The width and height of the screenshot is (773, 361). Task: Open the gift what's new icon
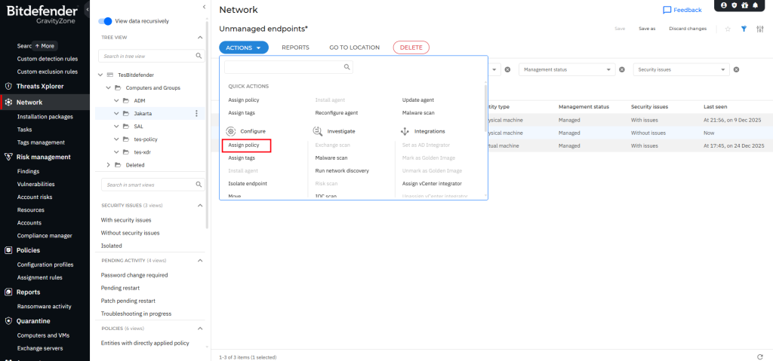click(x=744, y=5)
